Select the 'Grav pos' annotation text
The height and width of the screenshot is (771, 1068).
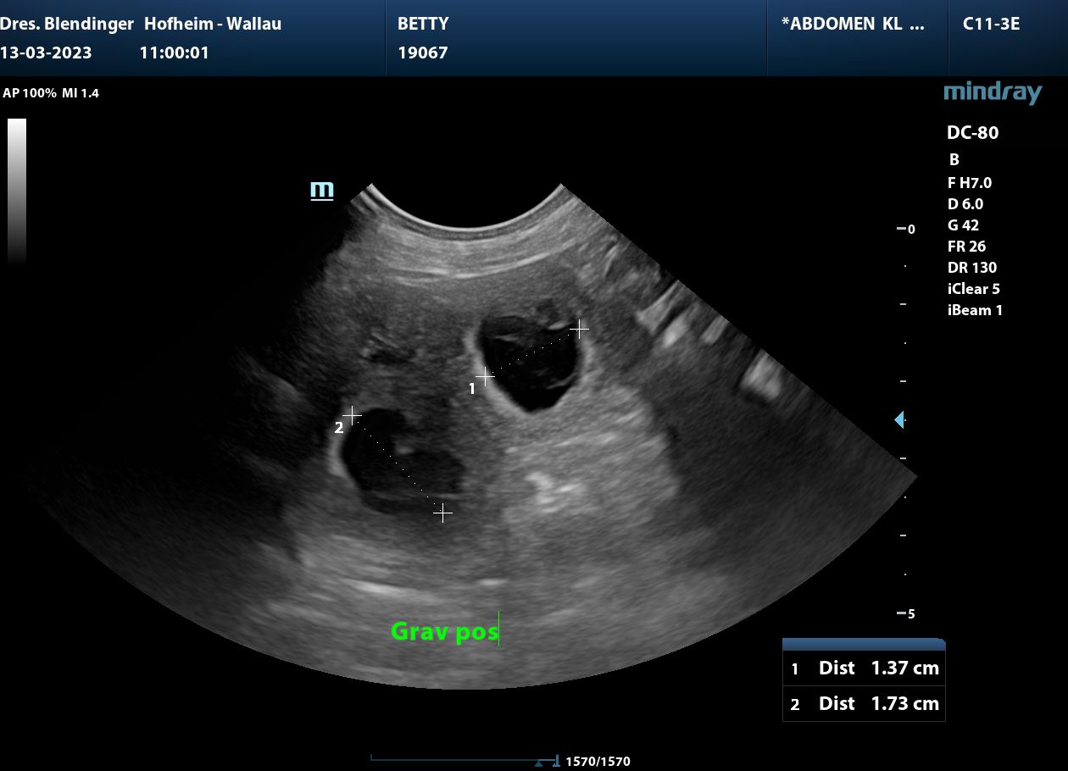[x=443, y=631]
